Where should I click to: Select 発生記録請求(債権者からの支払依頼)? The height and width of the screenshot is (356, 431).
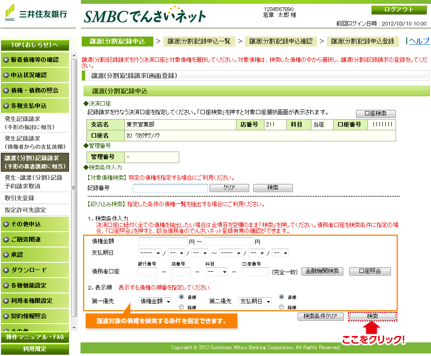tap(35, 142)
